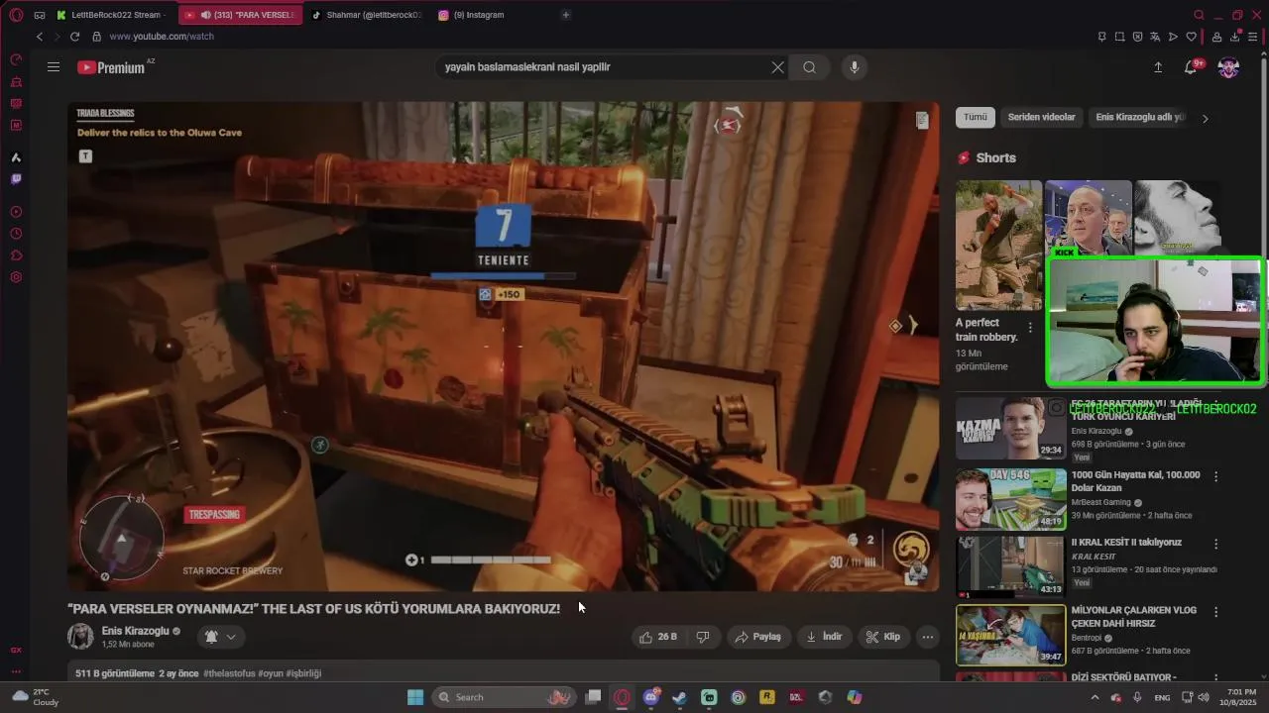The width and height of the screenshot is (1269, 713).
Task: Open a new browser tab
Action: 566,15
